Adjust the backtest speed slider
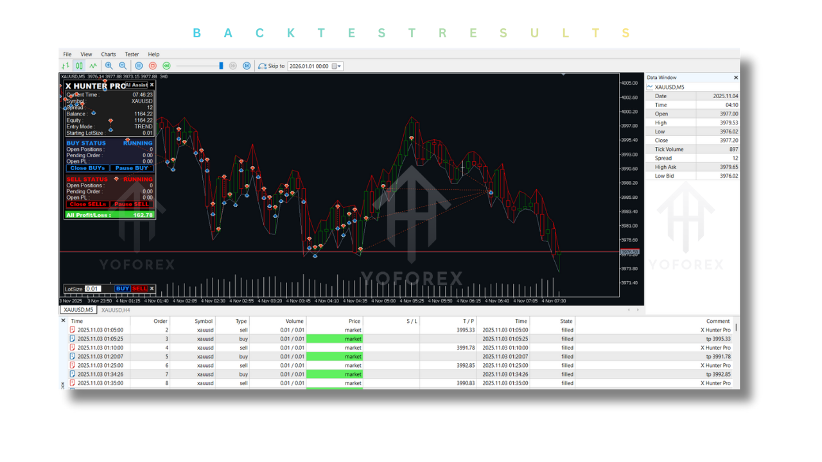Screen dimensions: 822x462 [221, 66]
